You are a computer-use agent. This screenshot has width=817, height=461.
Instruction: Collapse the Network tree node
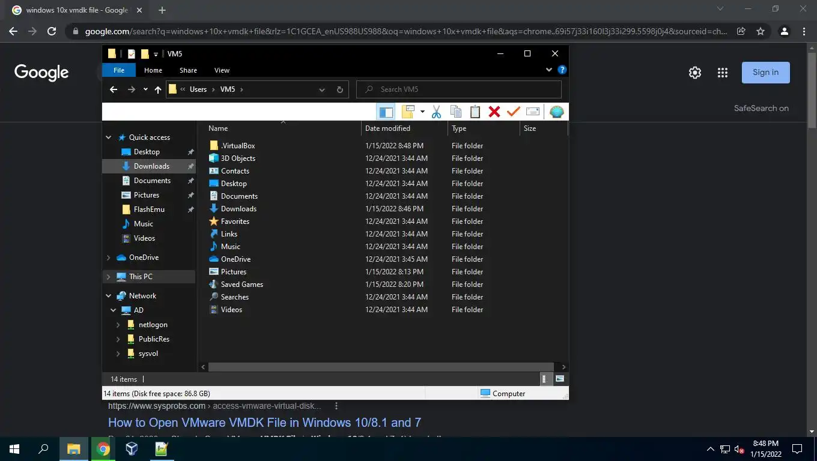tap(109, 296)
